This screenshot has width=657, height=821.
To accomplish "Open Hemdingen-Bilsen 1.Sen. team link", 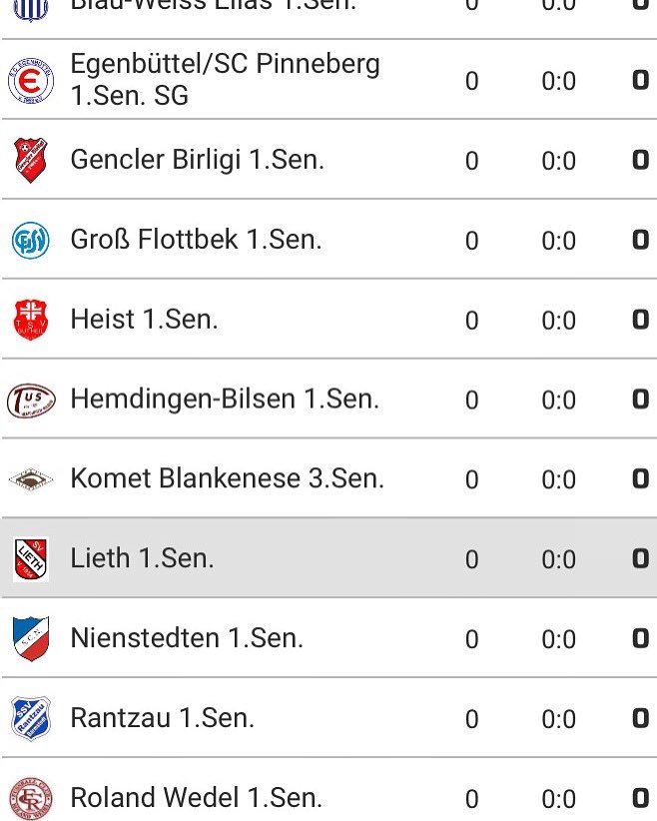I will 225,399.
